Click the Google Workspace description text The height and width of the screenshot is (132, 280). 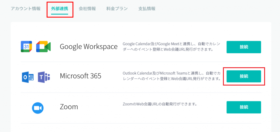click(x=171, y=47)
